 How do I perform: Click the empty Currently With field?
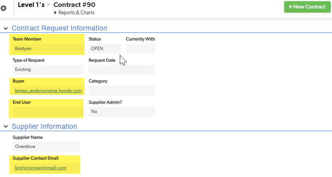140,49
